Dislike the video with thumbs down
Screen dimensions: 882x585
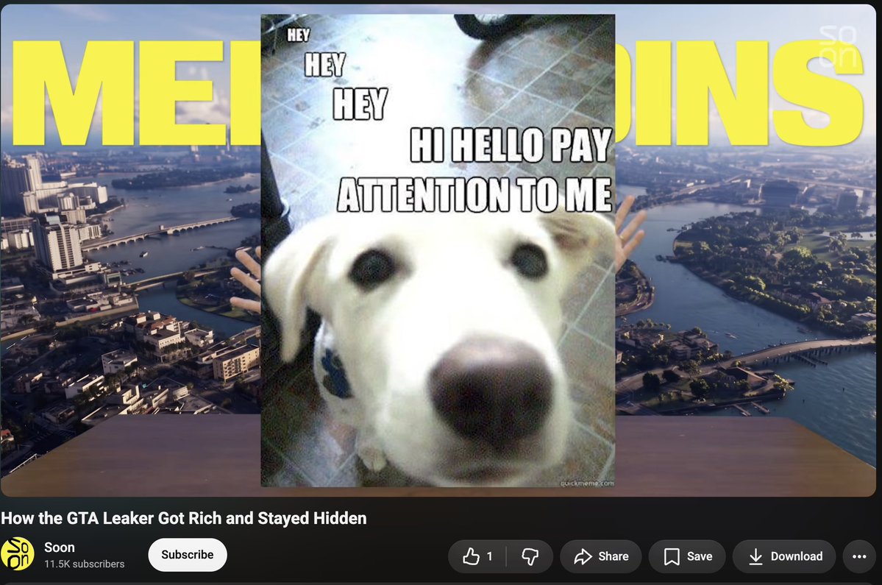[530, 556]
